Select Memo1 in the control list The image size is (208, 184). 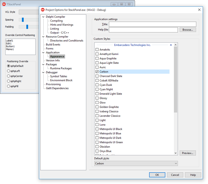[10, 49]
